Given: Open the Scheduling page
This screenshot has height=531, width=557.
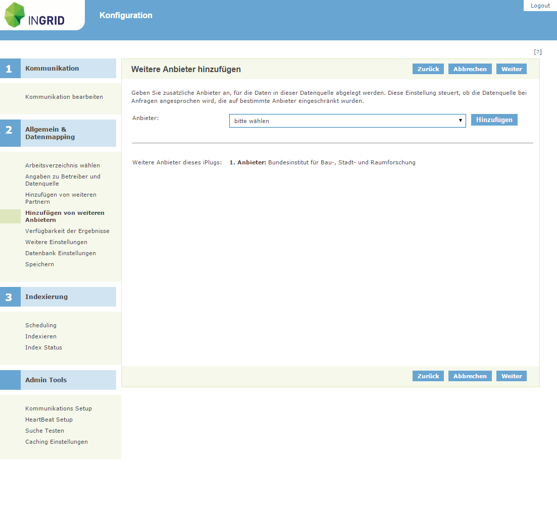Looking at the screenshot, I should pyautogui.click(x=41, y=325).
